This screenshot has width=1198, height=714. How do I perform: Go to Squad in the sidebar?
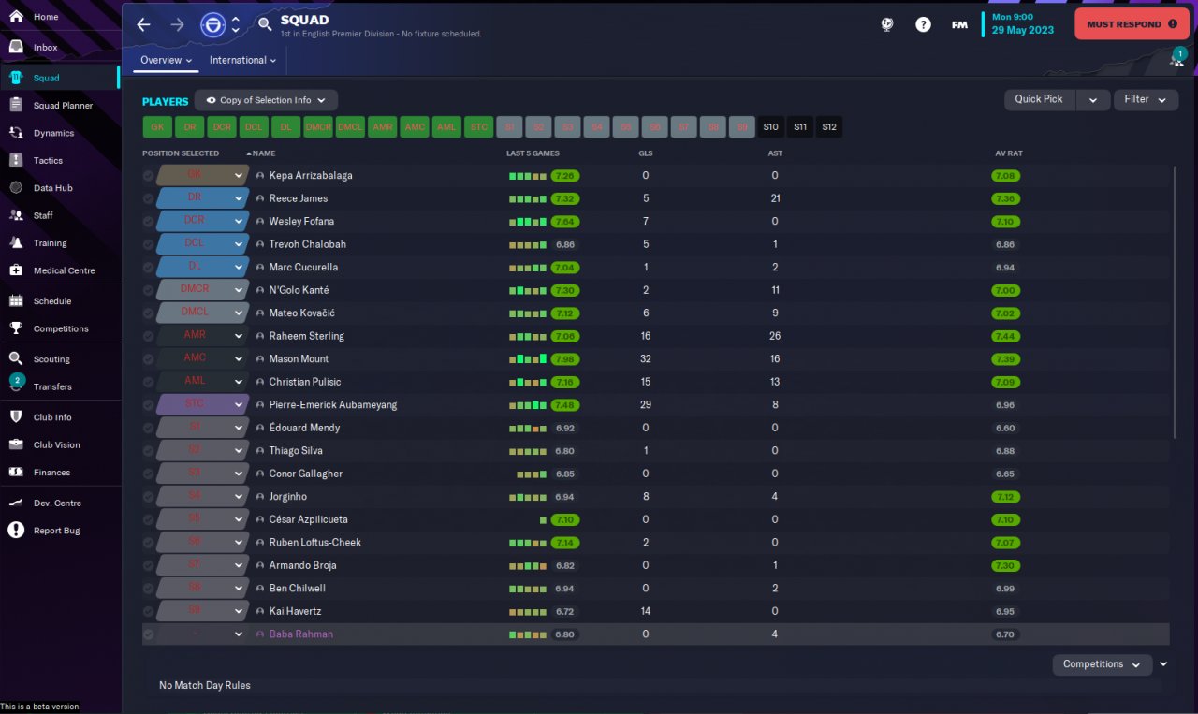click(60, 78)
